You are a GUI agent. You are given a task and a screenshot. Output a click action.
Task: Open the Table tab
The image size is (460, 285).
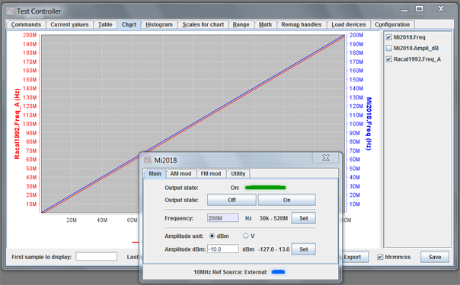(105, 24)
